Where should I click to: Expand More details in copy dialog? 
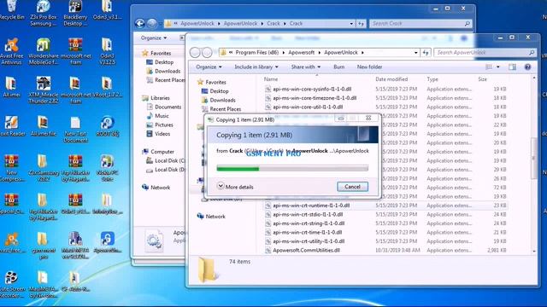point(235,187)
